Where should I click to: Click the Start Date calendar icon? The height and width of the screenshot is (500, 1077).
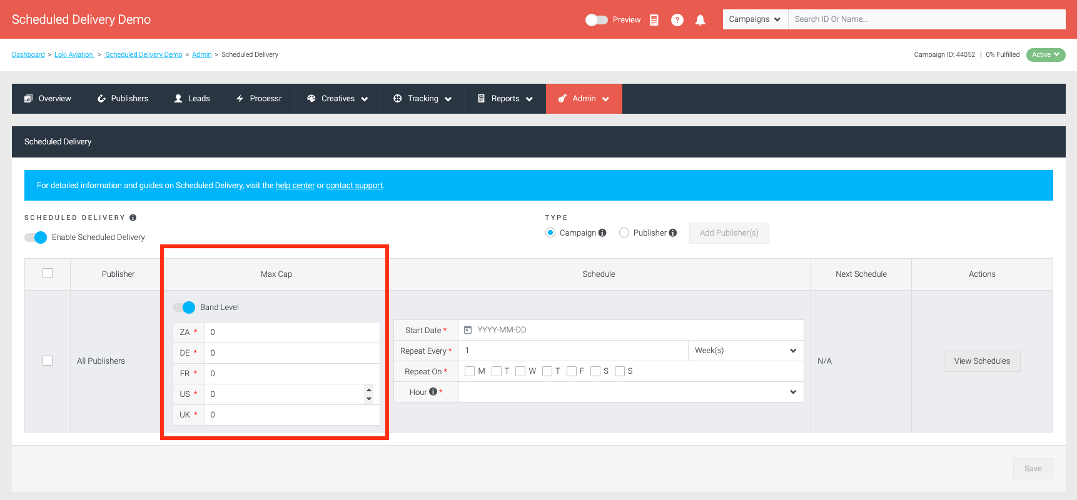(468, 329)
